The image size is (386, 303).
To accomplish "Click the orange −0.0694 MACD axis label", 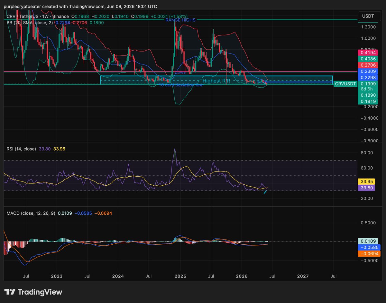I will (369, 254).
